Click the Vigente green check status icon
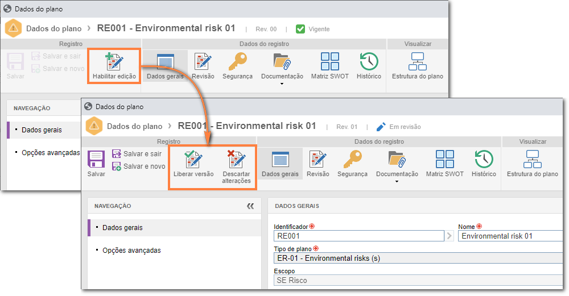 (x=300, y=29)
